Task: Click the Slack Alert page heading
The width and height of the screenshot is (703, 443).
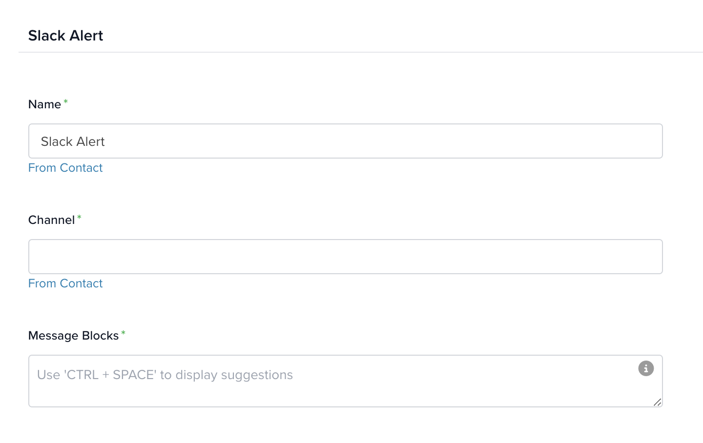Action: (65, 36)
